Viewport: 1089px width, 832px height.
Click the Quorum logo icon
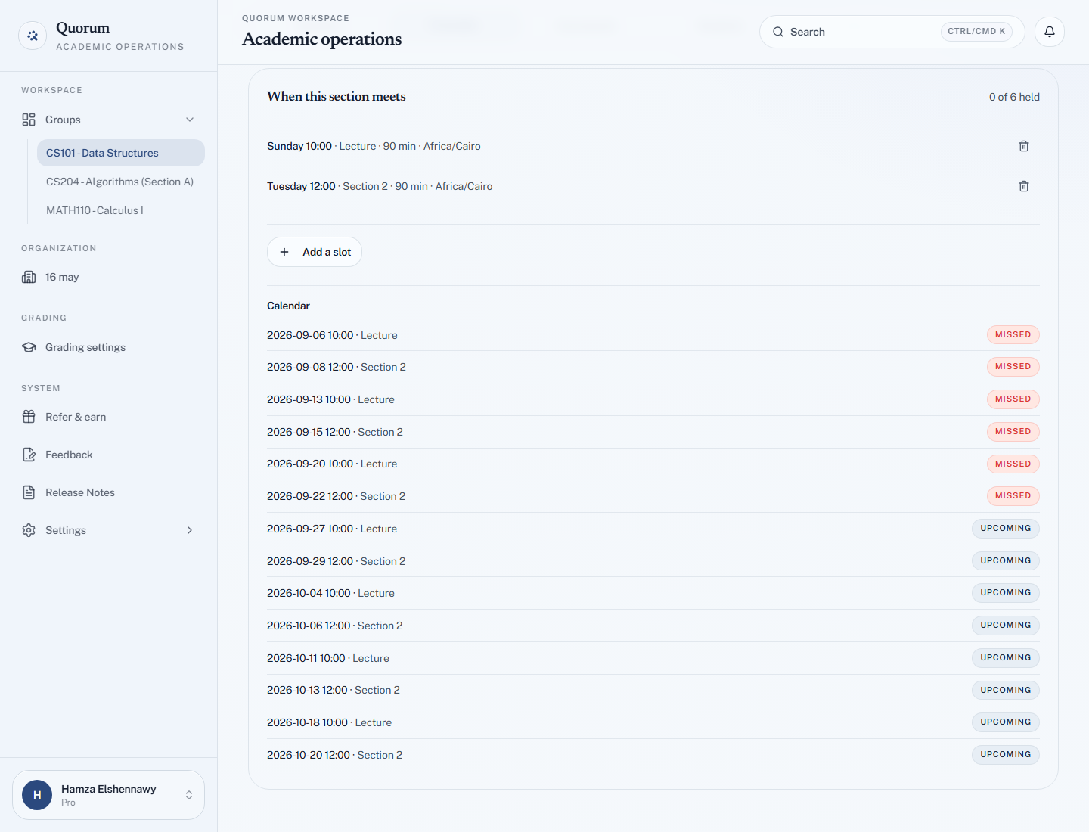point(33,36)
